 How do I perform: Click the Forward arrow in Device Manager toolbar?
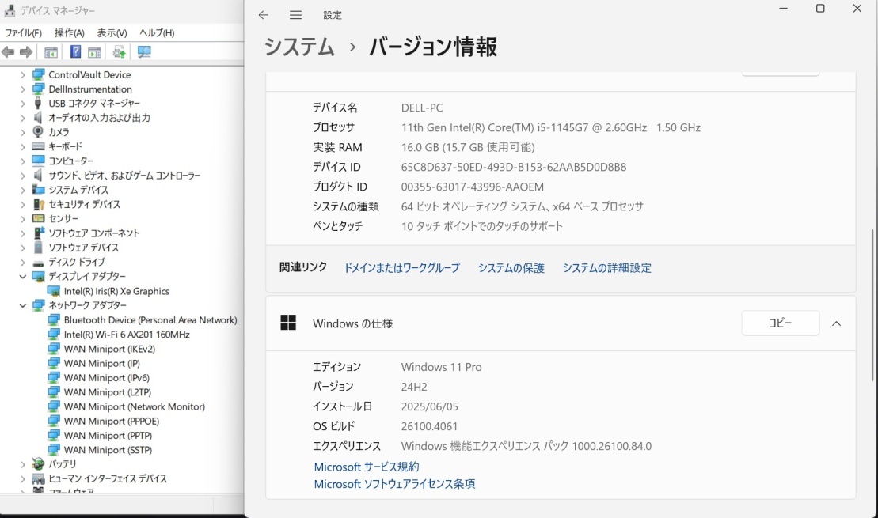coord(26,52)
